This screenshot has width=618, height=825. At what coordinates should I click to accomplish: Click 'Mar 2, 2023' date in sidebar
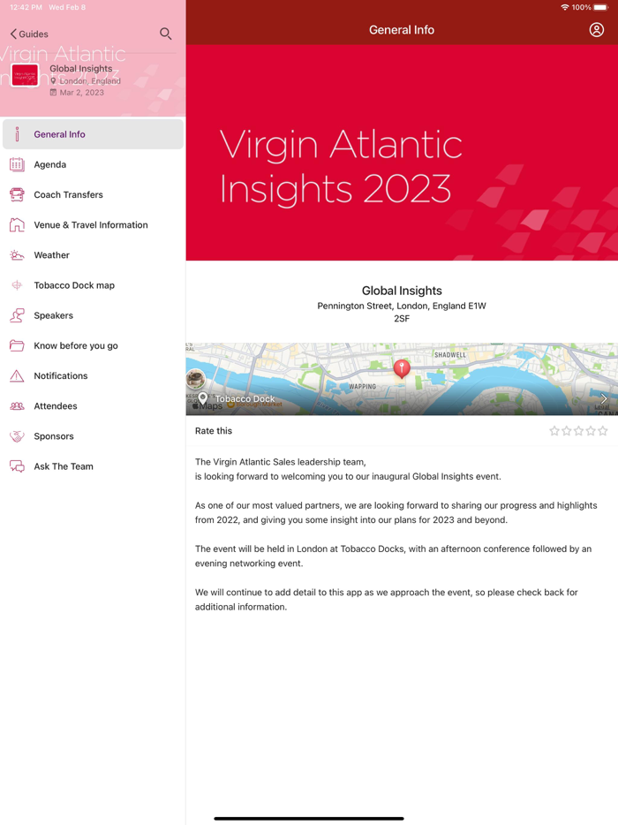coord(81,93)
